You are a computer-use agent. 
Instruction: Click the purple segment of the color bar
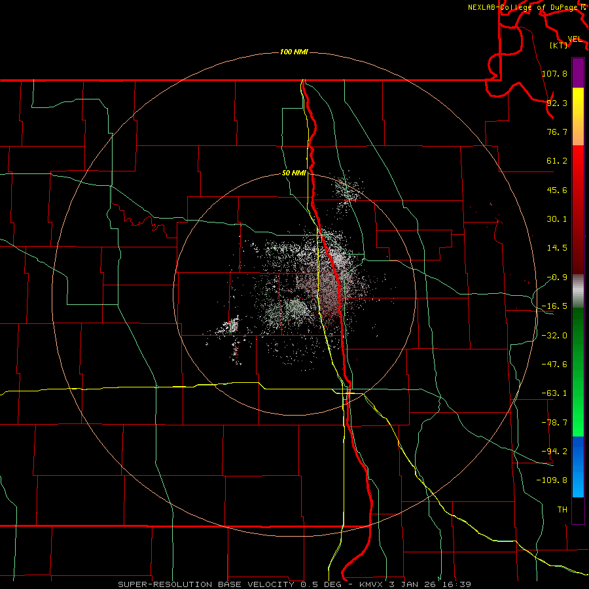pos(578,73)
